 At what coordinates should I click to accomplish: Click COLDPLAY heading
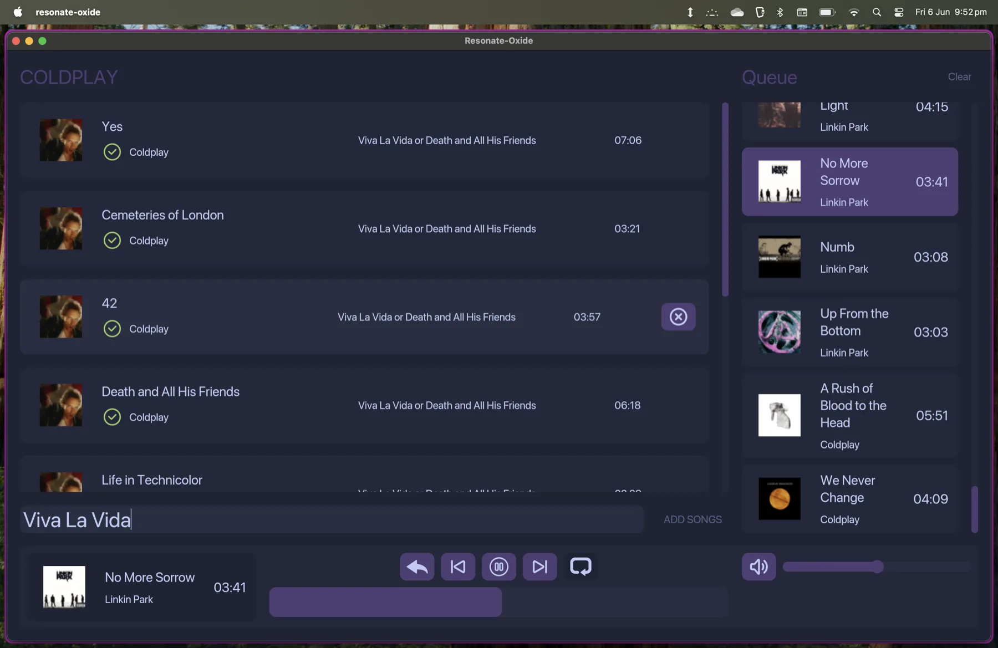(x=69, y=77)
